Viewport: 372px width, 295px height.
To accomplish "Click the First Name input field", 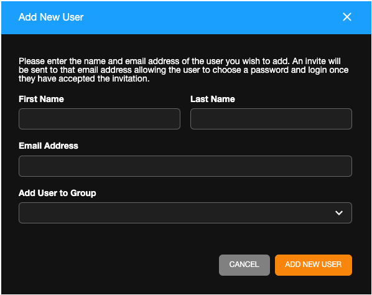I will (100, 119).
